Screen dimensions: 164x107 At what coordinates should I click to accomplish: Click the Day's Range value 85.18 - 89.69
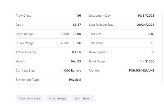[x=71, y=34]
